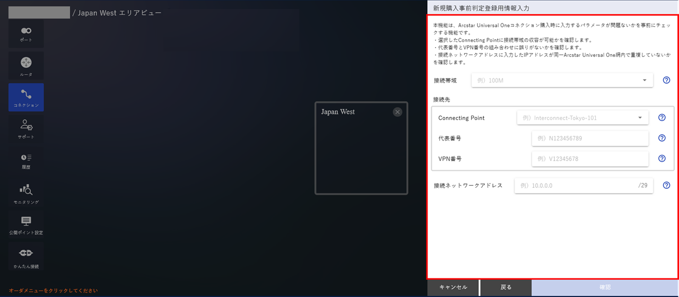Viewport: 679px width, 297px height.
Task: Click the 戻る button
Action: pos(506,287)
